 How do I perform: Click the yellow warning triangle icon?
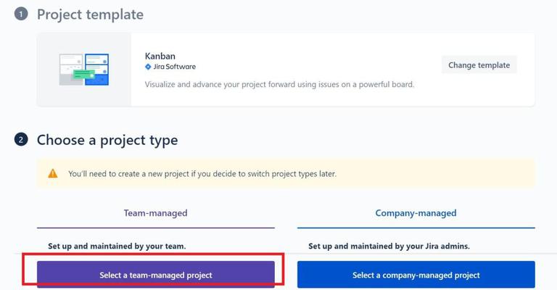pos(53,173)
